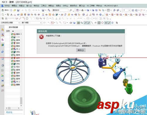The height and width of the screenshot is (115, 147).
Task: Expand the Undo history dropdown arrow
Action: (x=36, y=10)
